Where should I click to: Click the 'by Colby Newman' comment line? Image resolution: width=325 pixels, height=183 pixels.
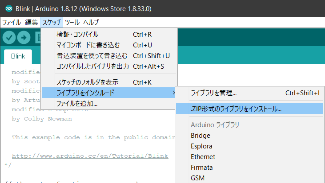coord(42,119)
